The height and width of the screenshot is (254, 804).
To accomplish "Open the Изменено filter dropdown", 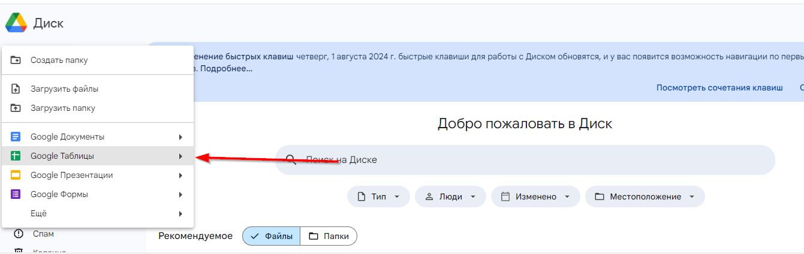I will 535,196.
